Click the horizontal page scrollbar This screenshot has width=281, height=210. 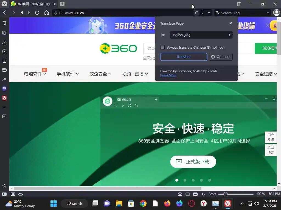click(108, 188)
